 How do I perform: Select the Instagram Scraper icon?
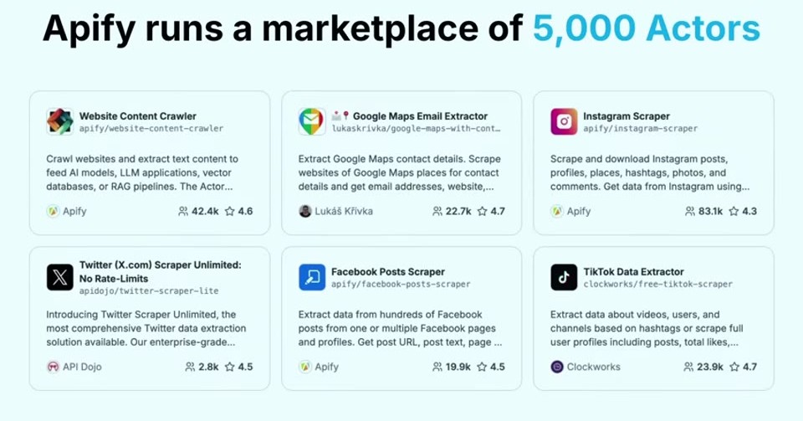(x=563, y=122)
